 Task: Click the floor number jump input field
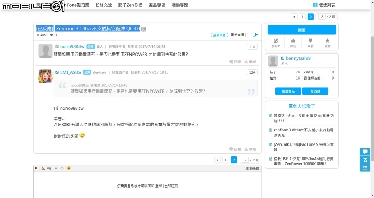[248, 35]
